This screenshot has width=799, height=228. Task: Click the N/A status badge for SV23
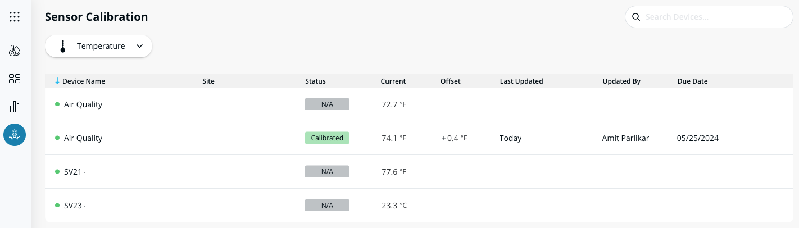pyautogui.click(x=327, y=206)
